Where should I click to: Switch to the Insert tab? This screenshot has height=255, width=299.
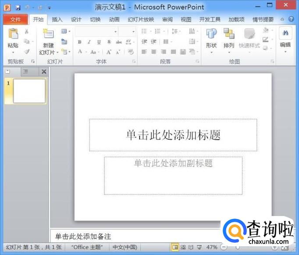tap(57, 19)
